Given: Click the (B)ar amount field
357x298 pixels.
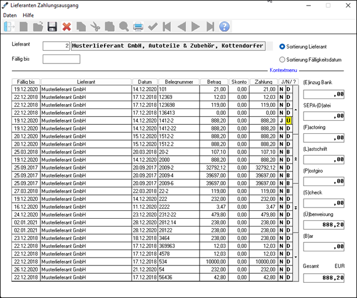Looking at the screenshot, I should click(x=323, y=246).
